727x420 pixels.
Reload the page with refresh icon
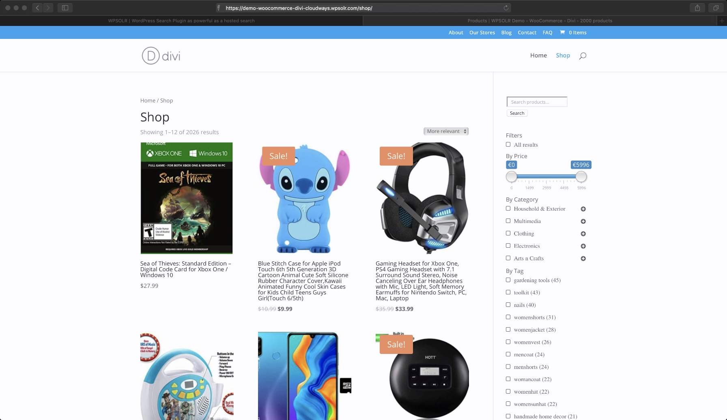506,8
